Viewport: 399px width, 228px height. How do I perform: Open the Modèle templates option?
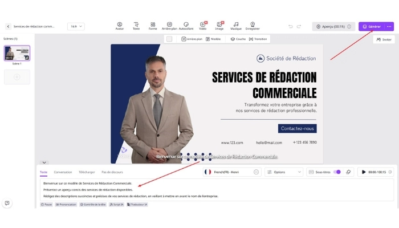(x=213, y=39)
